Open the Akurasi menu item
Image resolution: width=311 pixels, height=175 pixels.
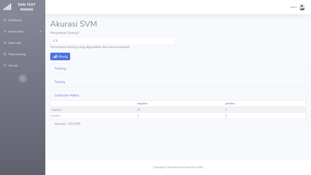(13, 65)
